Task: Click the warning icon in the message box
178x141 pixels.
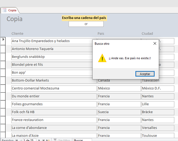Action: pos(102,58)
